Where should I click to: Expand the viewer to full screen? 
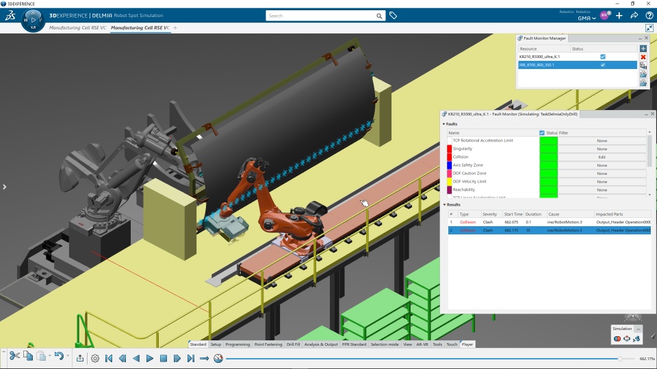[x=649, y=27]
